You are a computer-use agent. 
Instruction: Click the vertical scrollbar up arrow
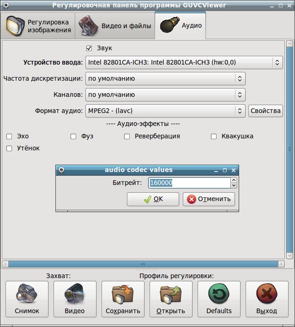[289, 44]
